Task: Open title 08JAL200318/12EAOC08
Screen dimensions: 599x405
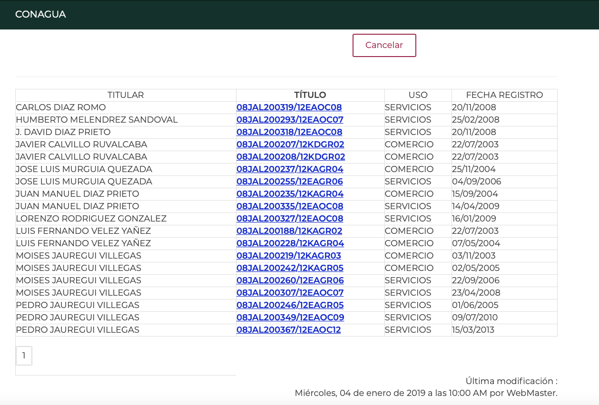Action: click(x=289, y=132)
